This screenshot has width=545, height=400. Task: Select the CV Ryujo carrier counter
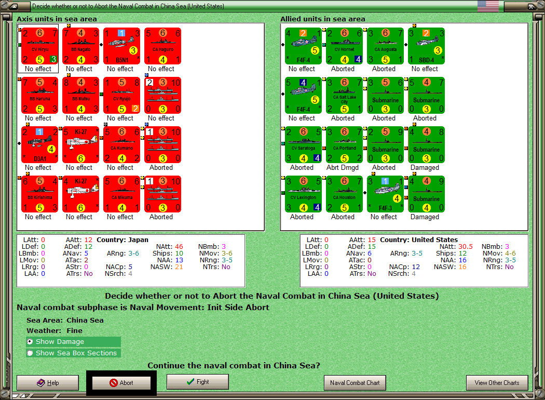[122, 95]
